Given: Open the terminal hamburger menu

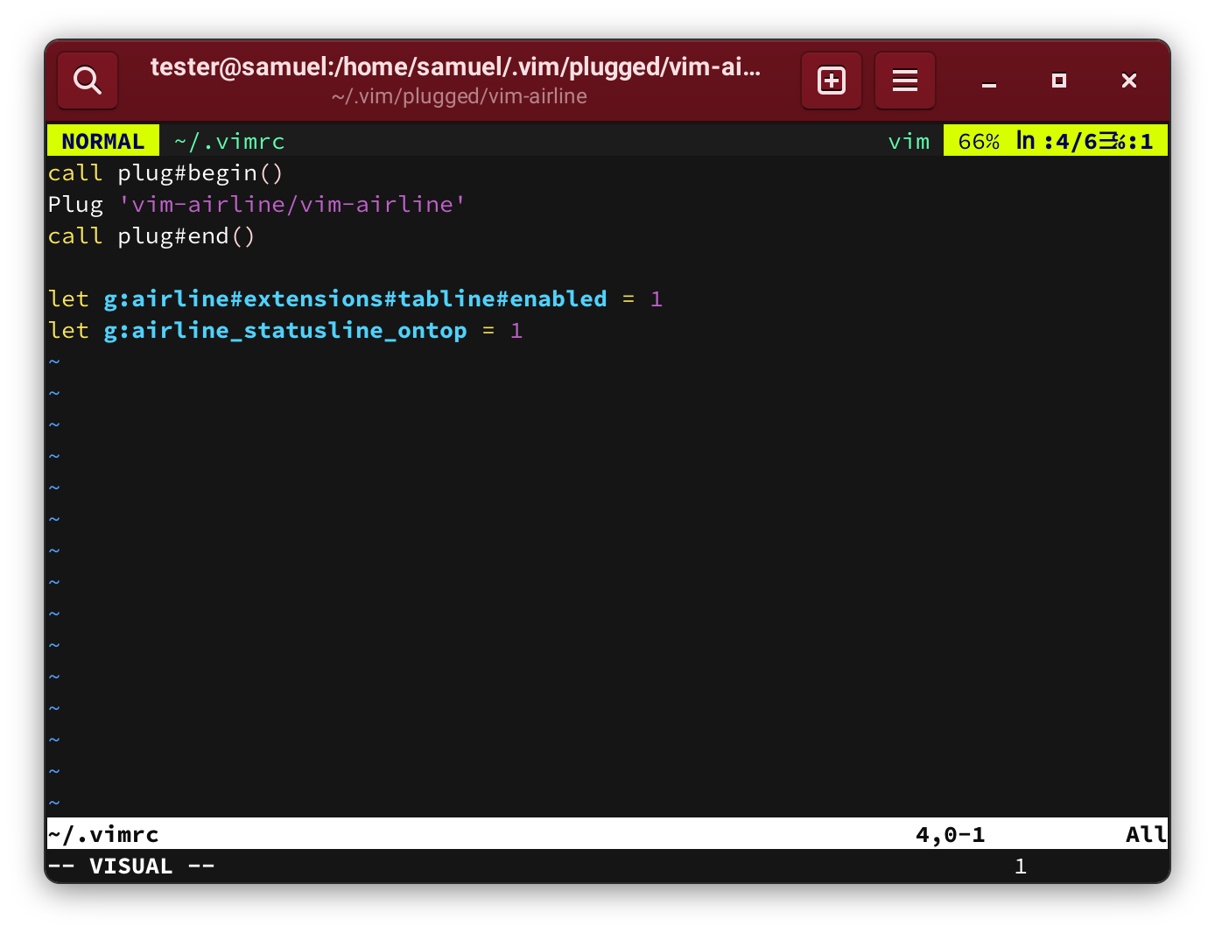Looking at the screenshot, I should point(904,80).
